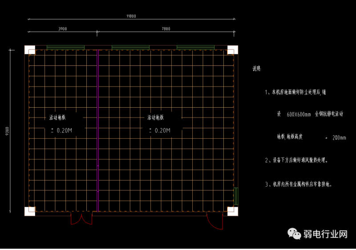Click the bottom-right white column block
The height and width of the screenshot is (250, 356).
coord(232,211)
